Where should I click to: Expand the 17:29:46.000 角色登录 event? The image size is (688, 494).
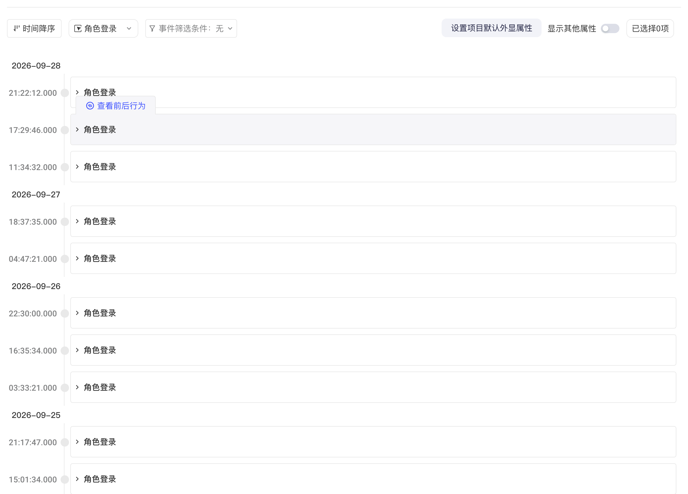(77, 130)
